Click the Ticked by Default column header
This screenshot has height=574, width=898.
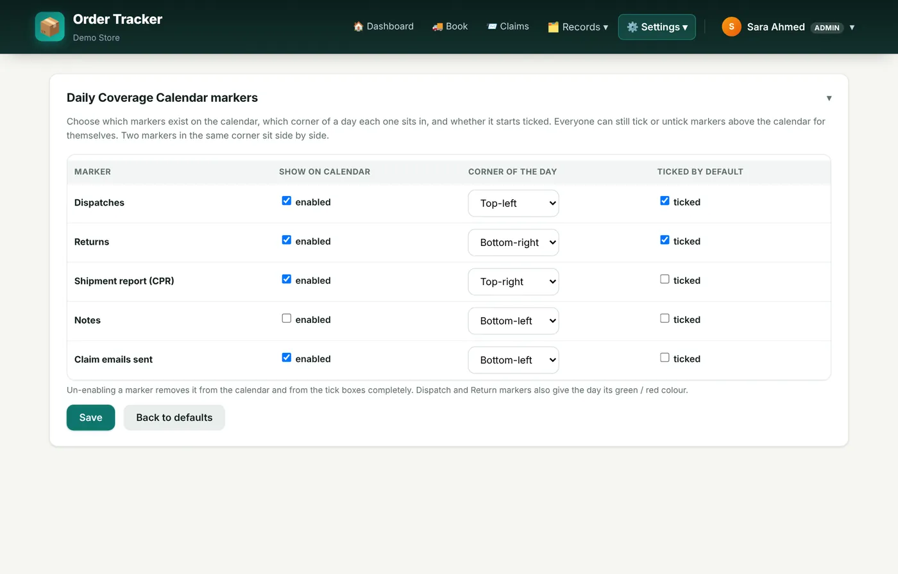[700, 172]
